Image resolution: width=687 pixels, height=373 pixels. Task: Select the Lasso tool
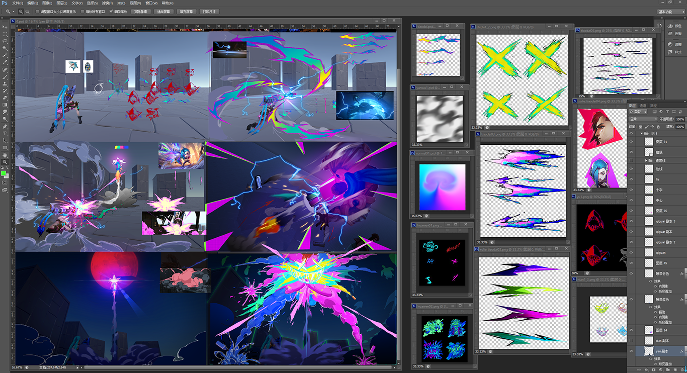point(5,41)
